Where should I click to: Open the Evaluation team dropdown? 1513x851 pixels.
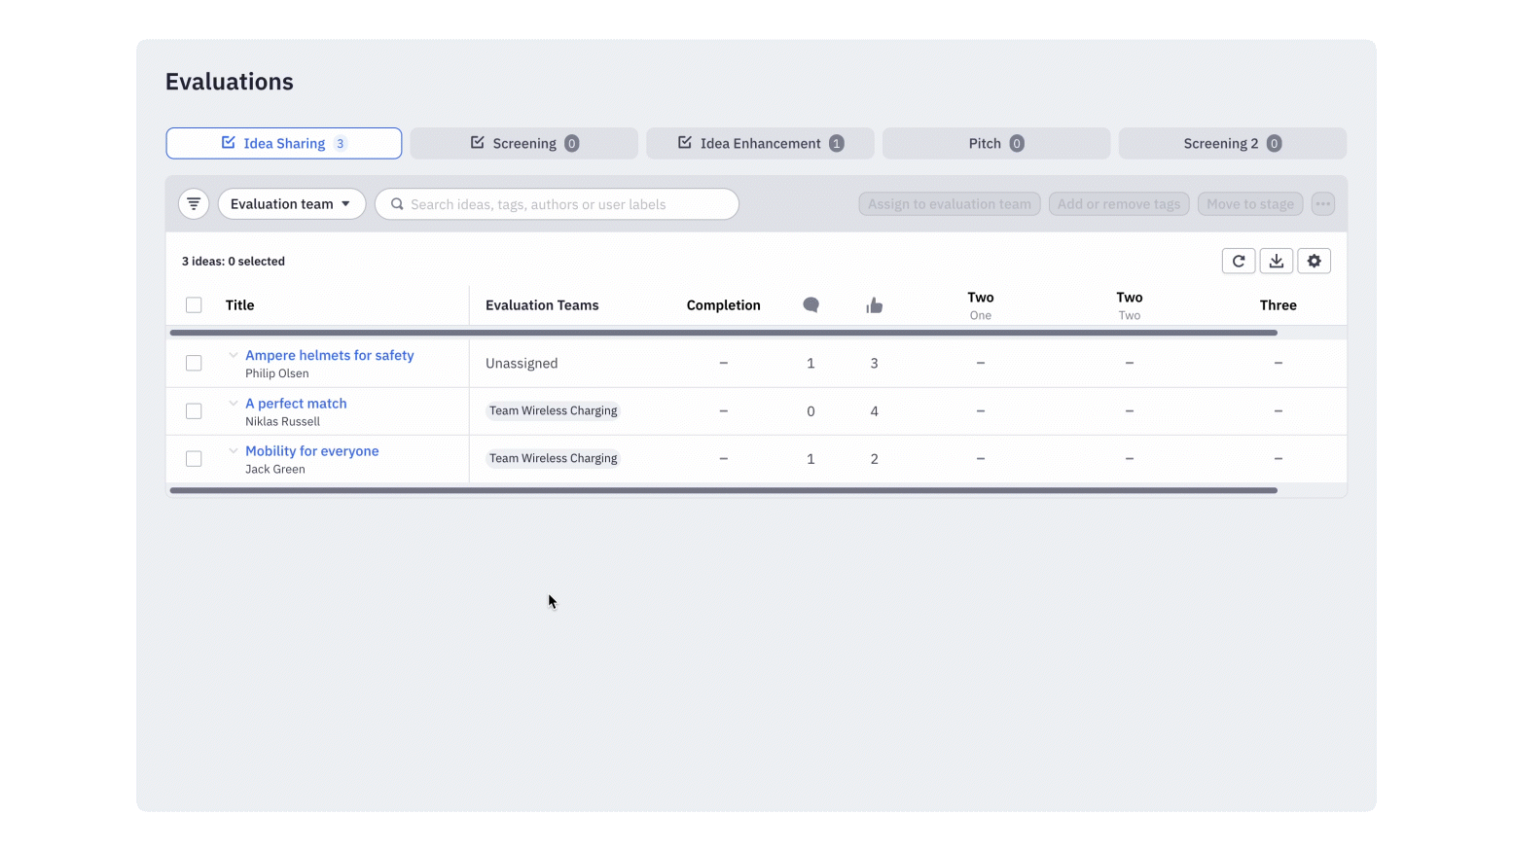click(291, 203)
